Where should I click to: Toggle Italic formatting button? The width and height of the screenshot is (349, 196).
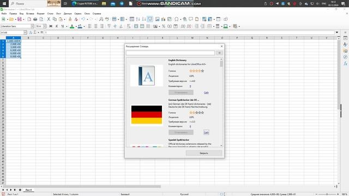pos(57,26)
